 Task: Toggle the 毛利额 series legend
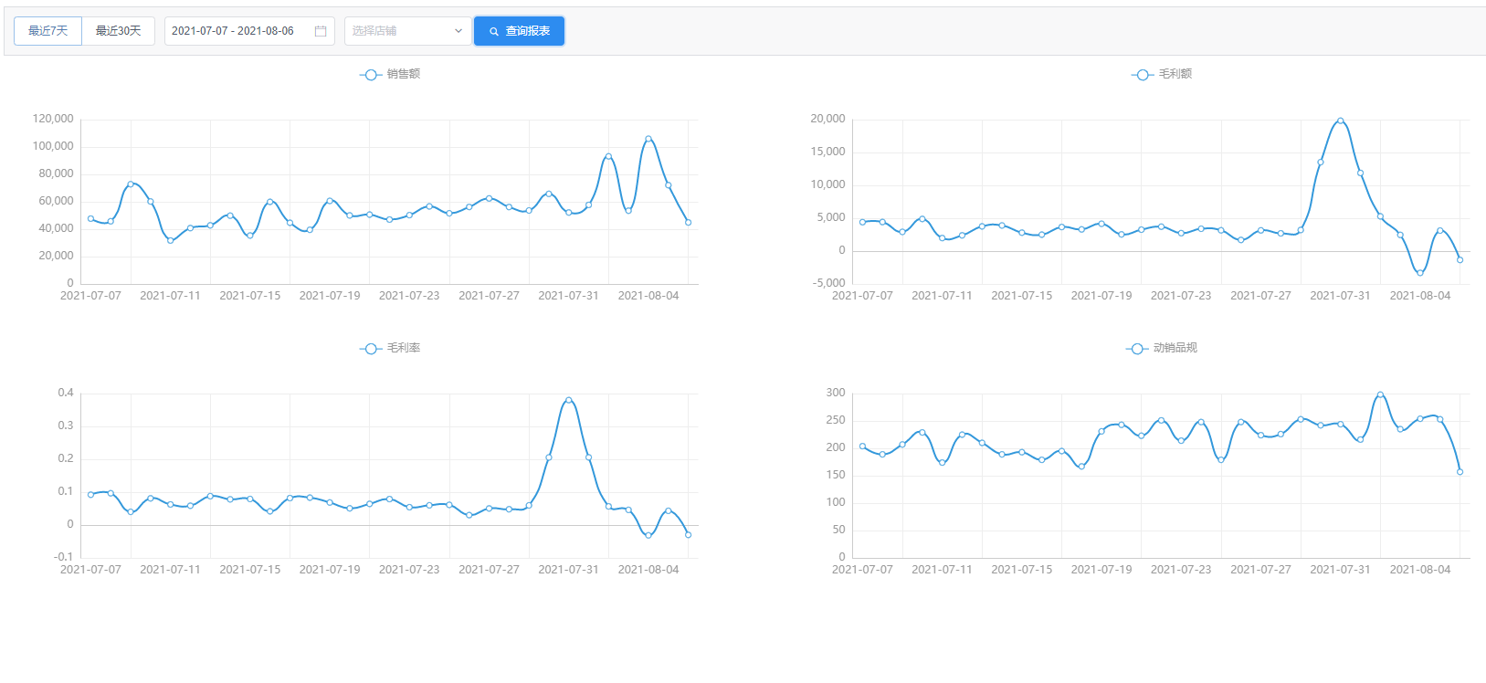(1162, 74)
